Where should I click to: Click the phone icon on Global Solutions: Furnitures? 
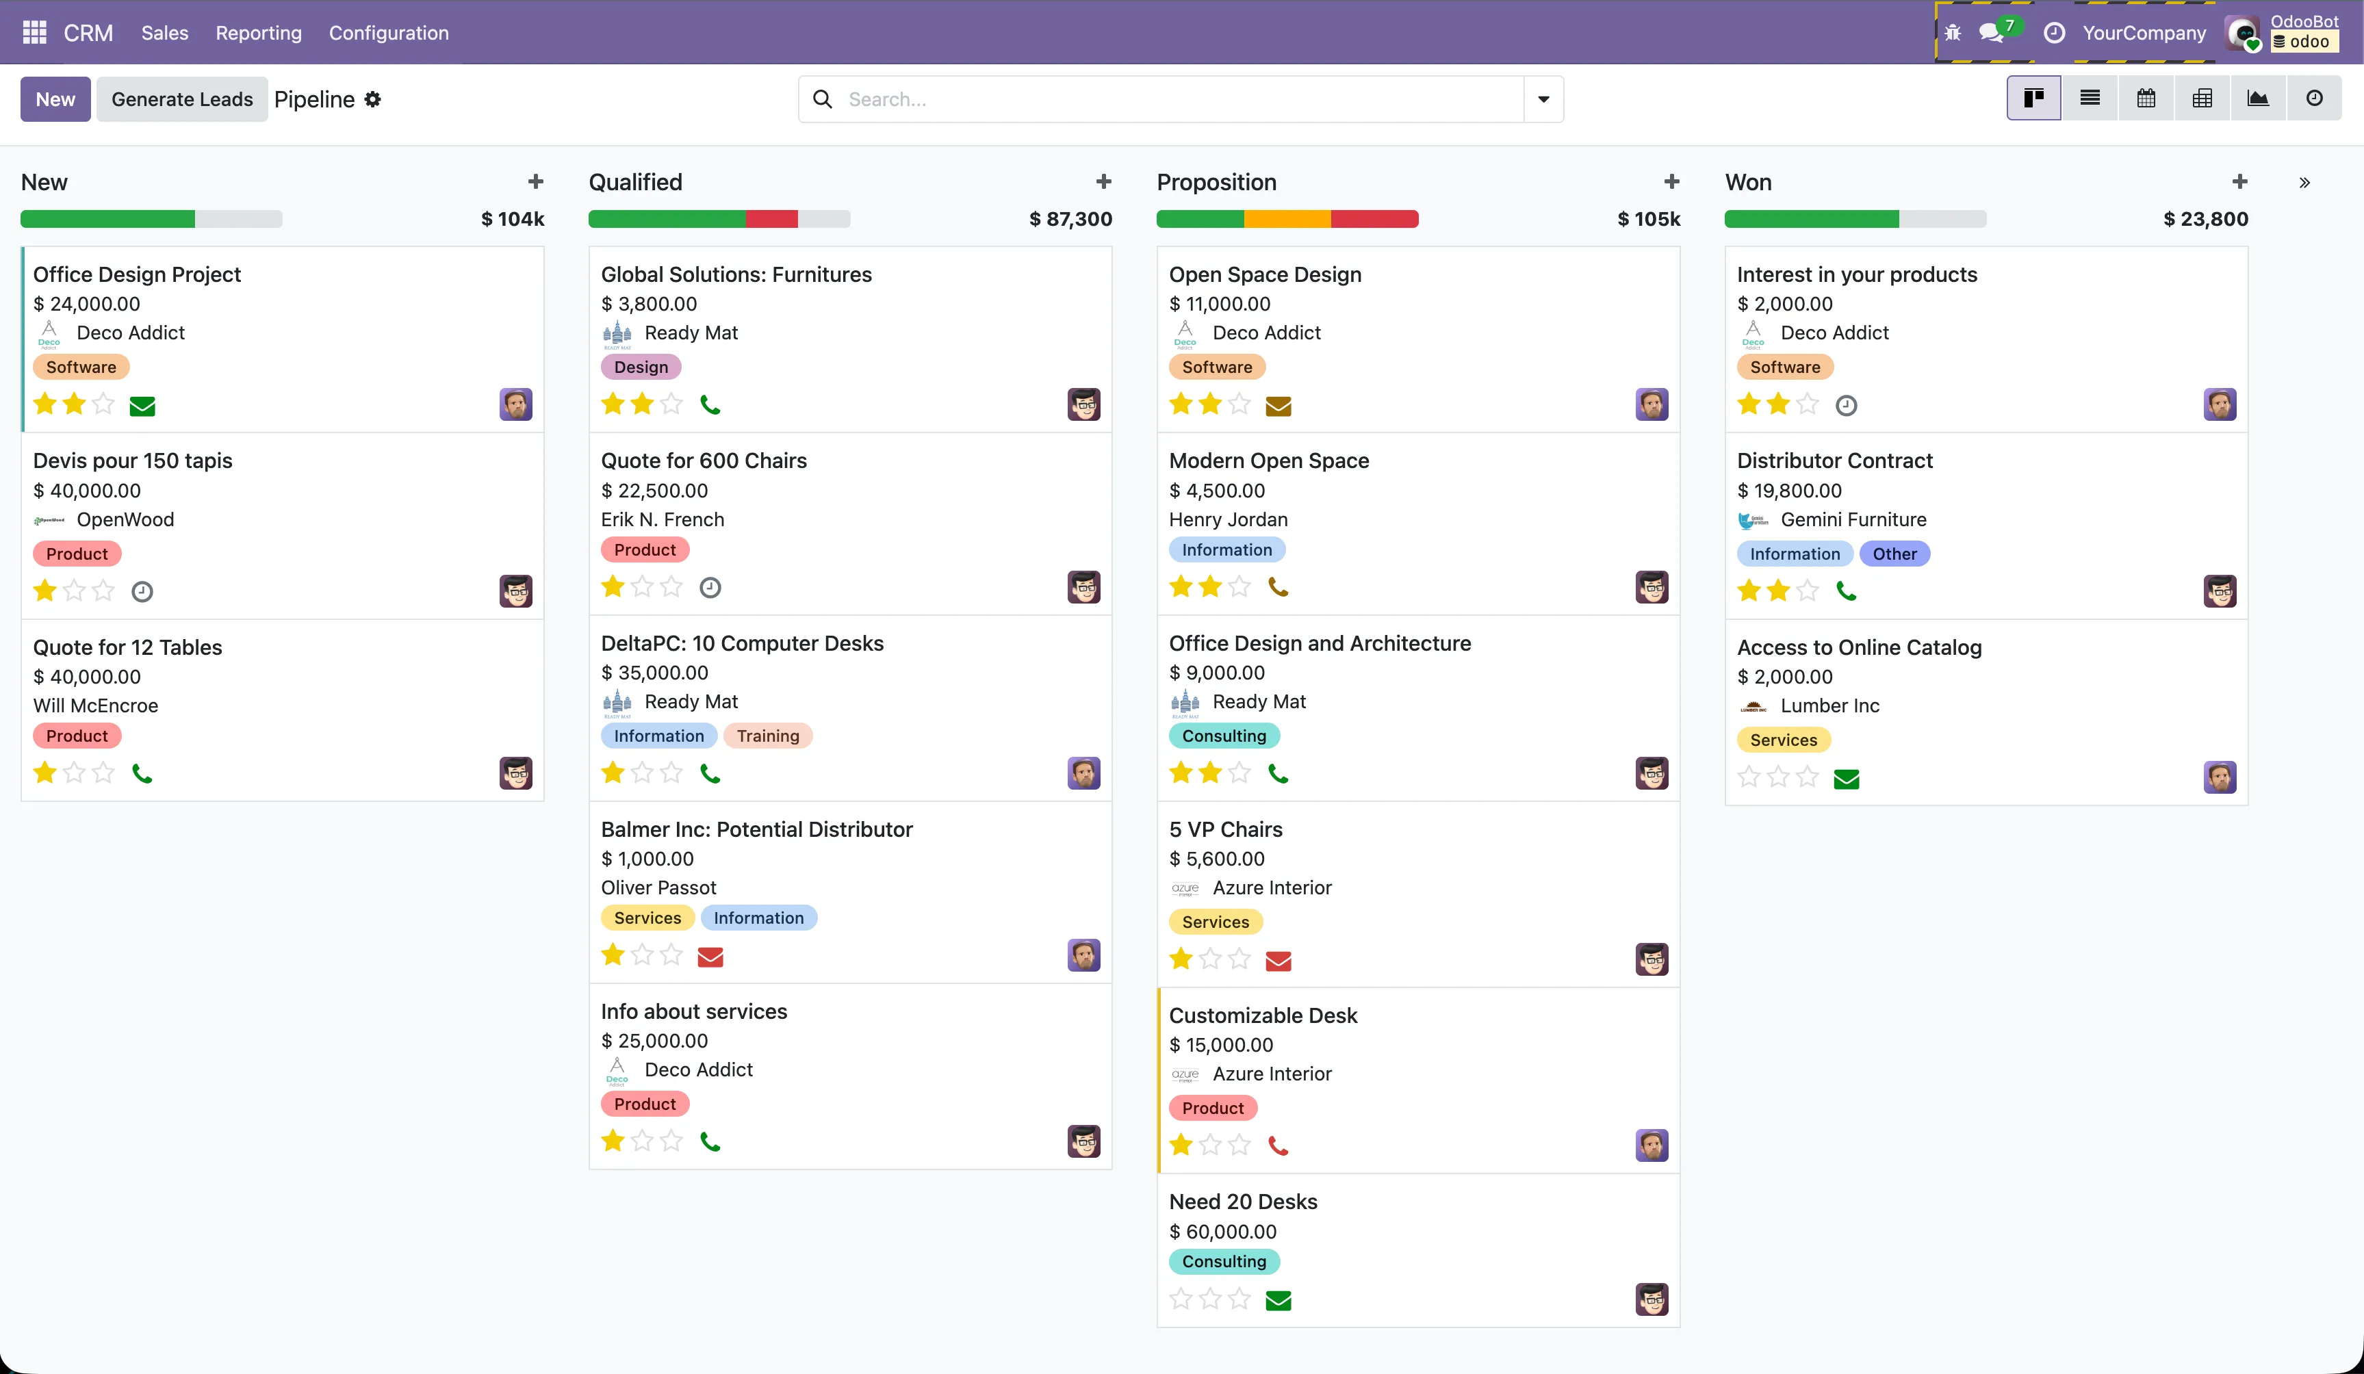point(711,403)
